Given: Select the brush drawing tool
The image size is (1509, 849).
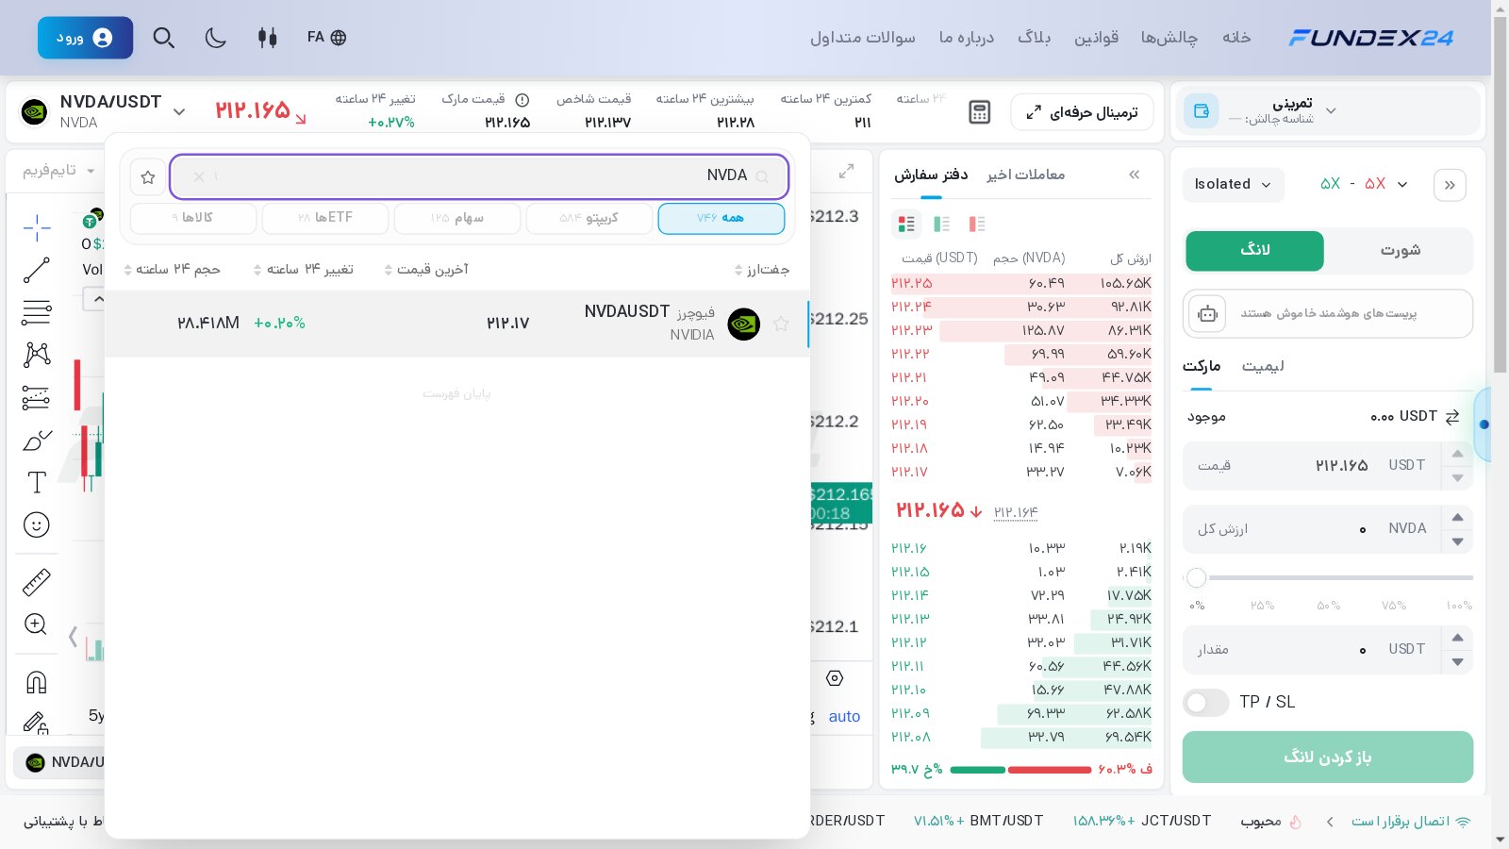Looking at the screenshot, I should point(37,440).
